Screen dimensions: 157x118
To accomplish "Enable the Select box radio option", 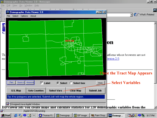I will tap(71, 83).
